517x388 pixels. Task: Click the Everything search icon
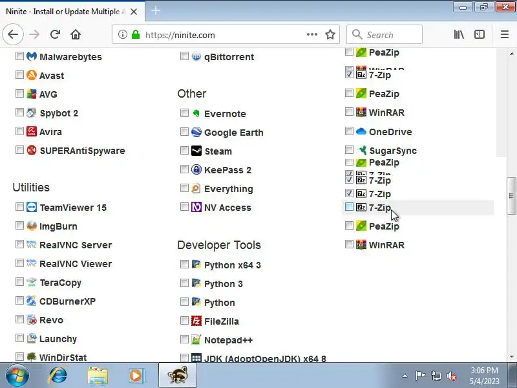point(196,188)
